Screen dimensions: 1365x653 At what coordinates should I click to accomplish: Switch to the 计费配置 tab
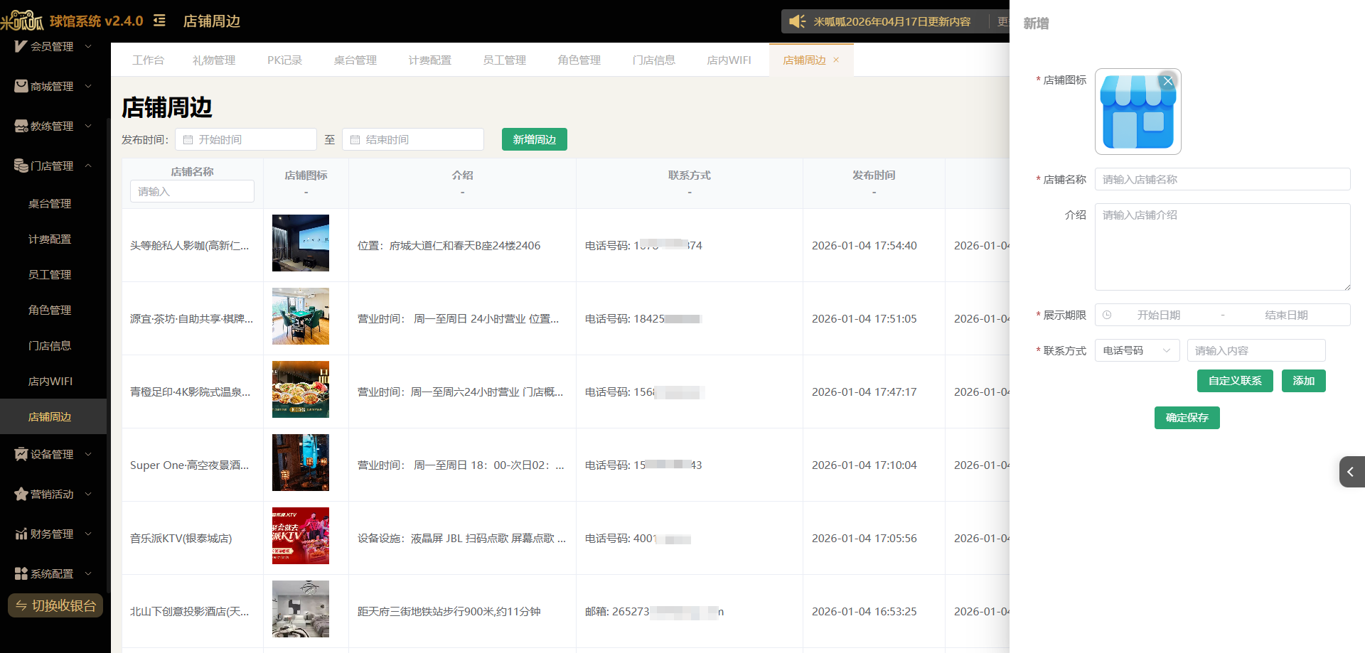[430, 60]
